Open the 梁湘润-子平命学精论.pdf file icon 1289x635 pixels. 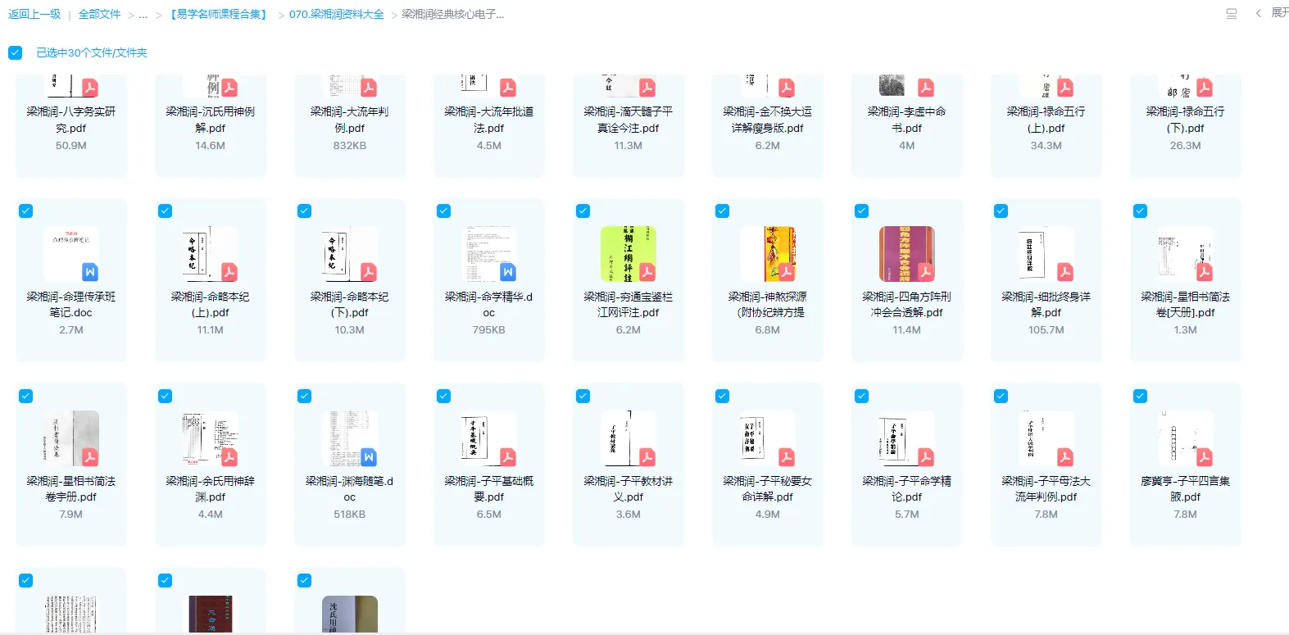(907, 438)
